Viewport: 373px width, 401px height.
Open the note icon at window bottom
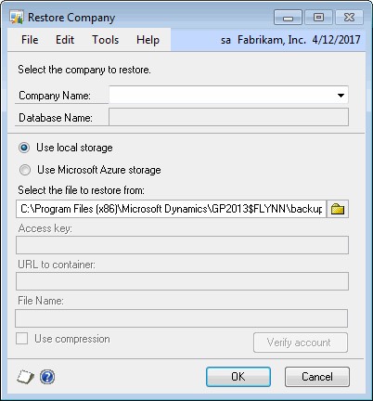pyautogui.click(x=25, y=377)
